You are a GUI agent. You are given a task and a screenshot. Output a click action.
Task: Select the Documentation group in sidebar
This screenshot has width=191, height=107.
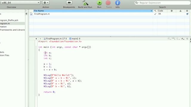(3, 26)
